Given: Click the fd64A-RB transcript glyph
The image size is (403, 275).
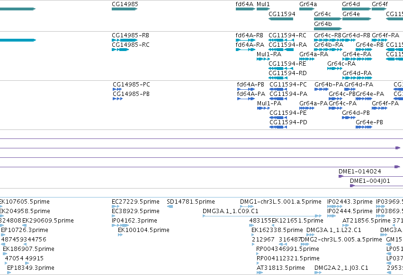Looking at the screenshot, I should (x=245, y=40).
